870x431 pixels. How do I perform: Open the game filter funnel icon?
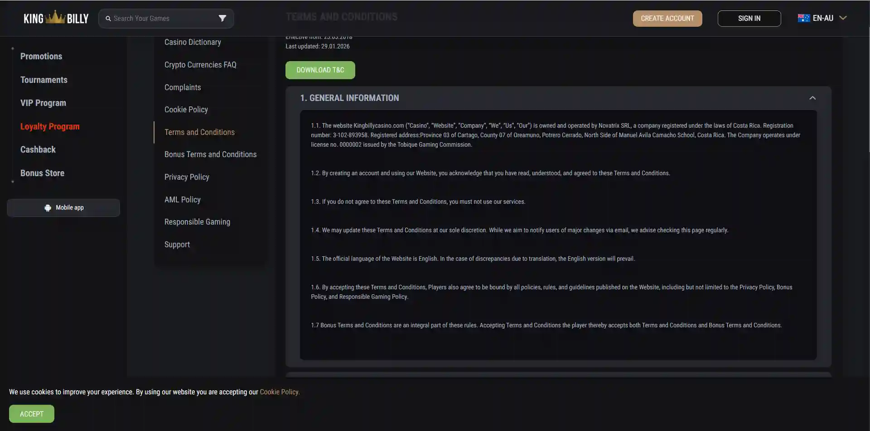pos(222,18)
